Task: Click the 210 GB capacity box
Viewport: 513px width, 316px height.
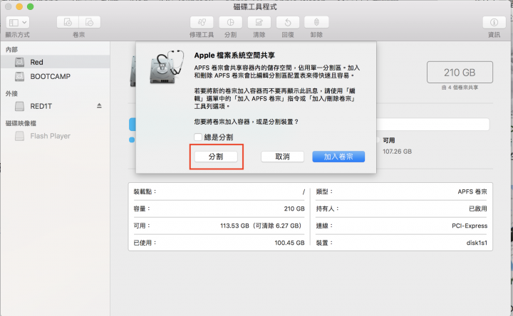Action: (x=460, y=72)
